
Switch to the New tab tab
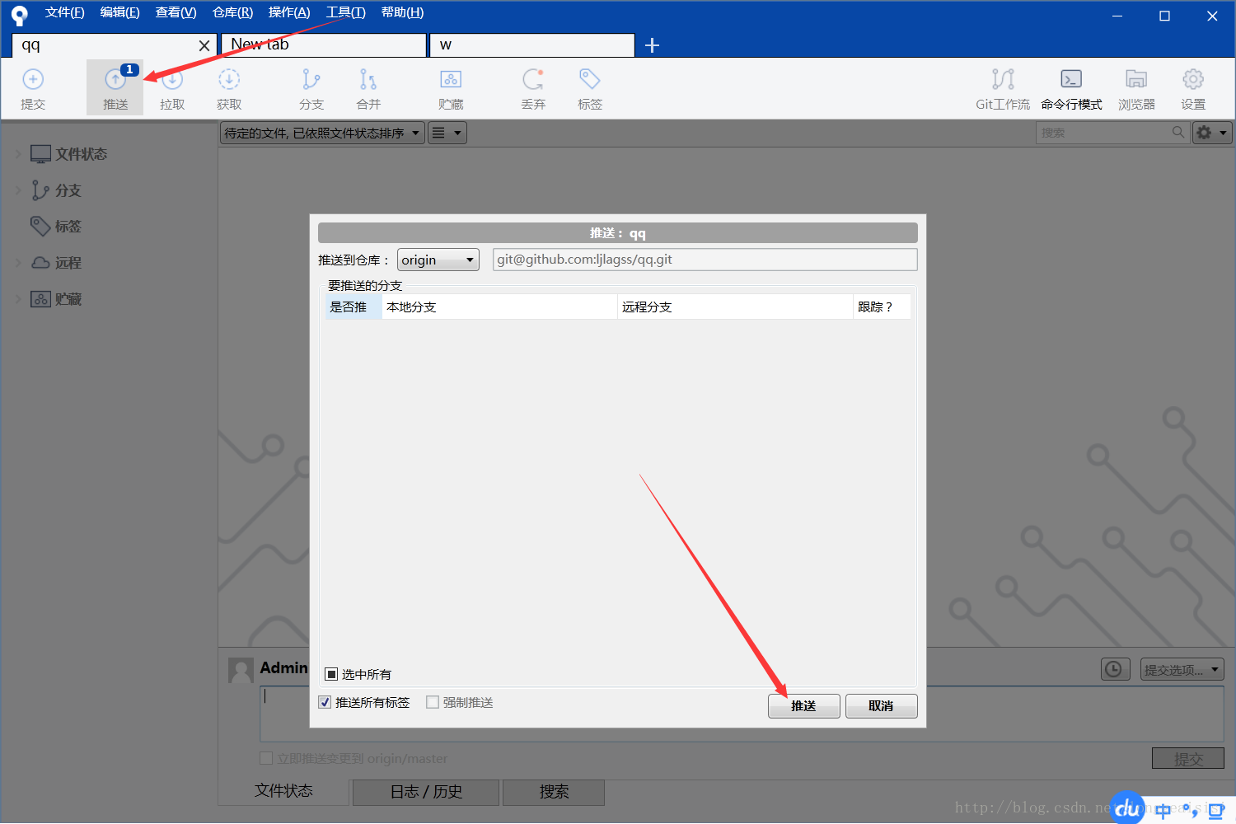[x=324, y=45]
